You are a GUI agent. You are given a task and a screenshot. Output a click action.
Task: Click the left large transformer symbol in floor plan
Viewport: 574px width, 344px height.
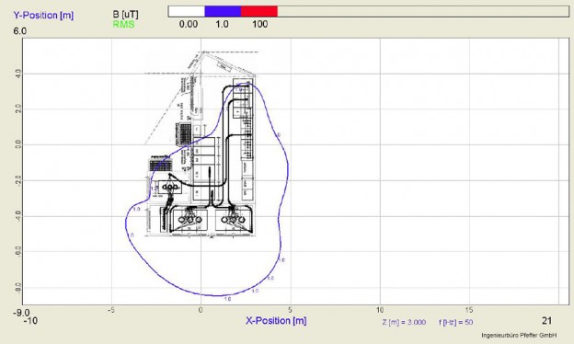[189, 220]
